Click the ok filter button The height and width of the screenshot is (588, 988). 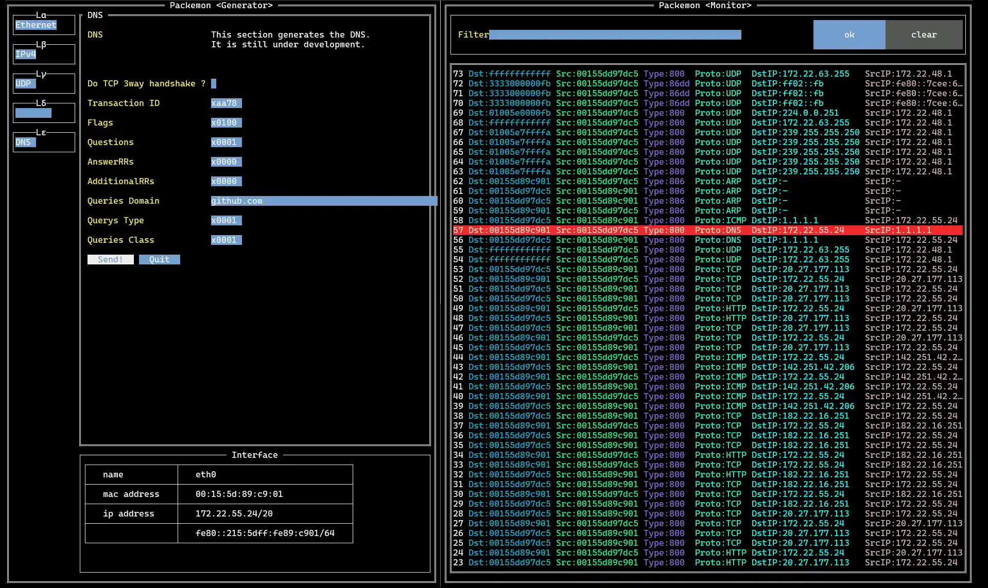[850, 34]
